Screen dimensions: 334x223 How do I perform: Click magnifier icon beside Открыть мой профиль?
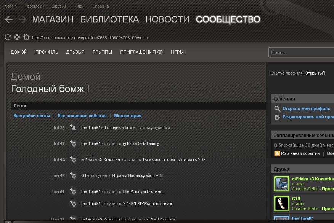[277, 108]
